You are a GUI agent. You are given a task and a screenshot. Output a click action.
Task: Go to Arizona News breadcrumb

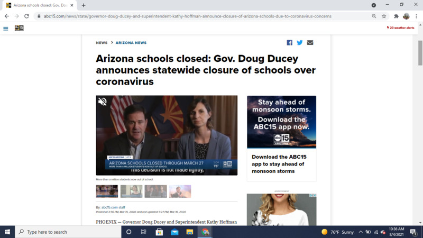click(131, 43)
